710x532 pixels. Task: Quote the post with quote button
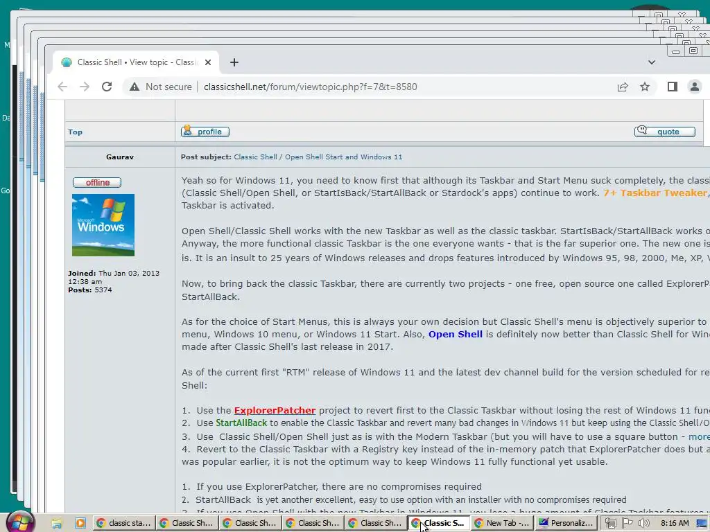(x=665, y=131)
